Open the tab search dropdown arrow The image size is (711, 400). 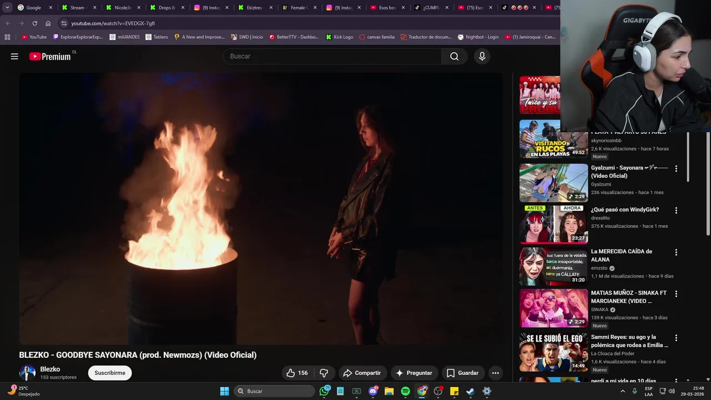coord(7,8)
